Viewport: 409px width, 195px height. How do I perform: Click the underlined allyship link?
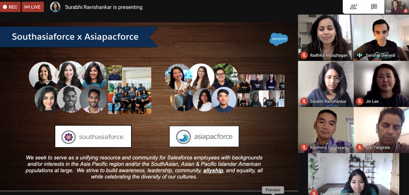[x=213, y=170]
